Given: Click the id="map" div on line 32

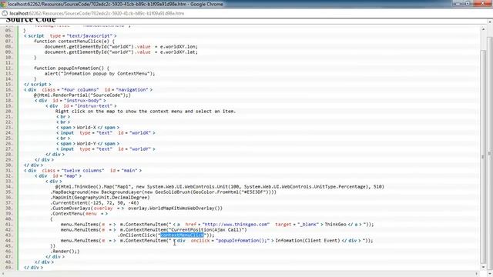Looking at the screenshot, I should tap(58, 176).
